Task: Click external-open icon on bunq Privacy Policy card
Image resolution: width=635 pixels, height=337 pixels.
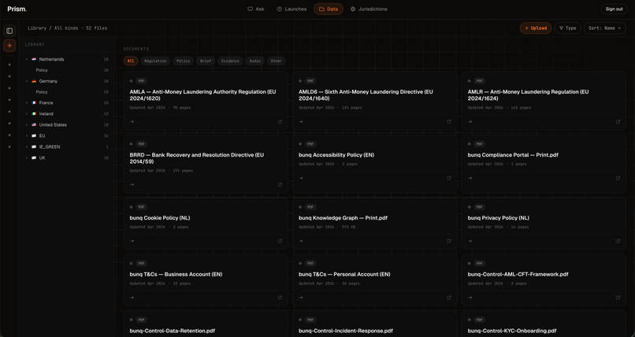Action: pos(618,241)
